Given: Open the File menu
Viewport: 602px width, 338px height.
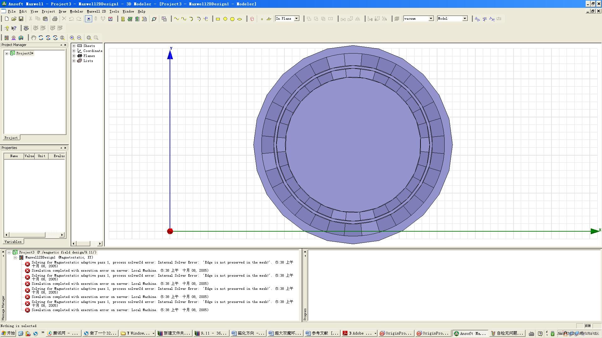Looking at the screenshot, I should tap(12, 11).
